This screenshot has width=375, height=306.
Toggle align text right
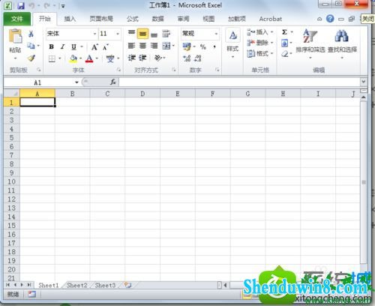coord(154,46)
